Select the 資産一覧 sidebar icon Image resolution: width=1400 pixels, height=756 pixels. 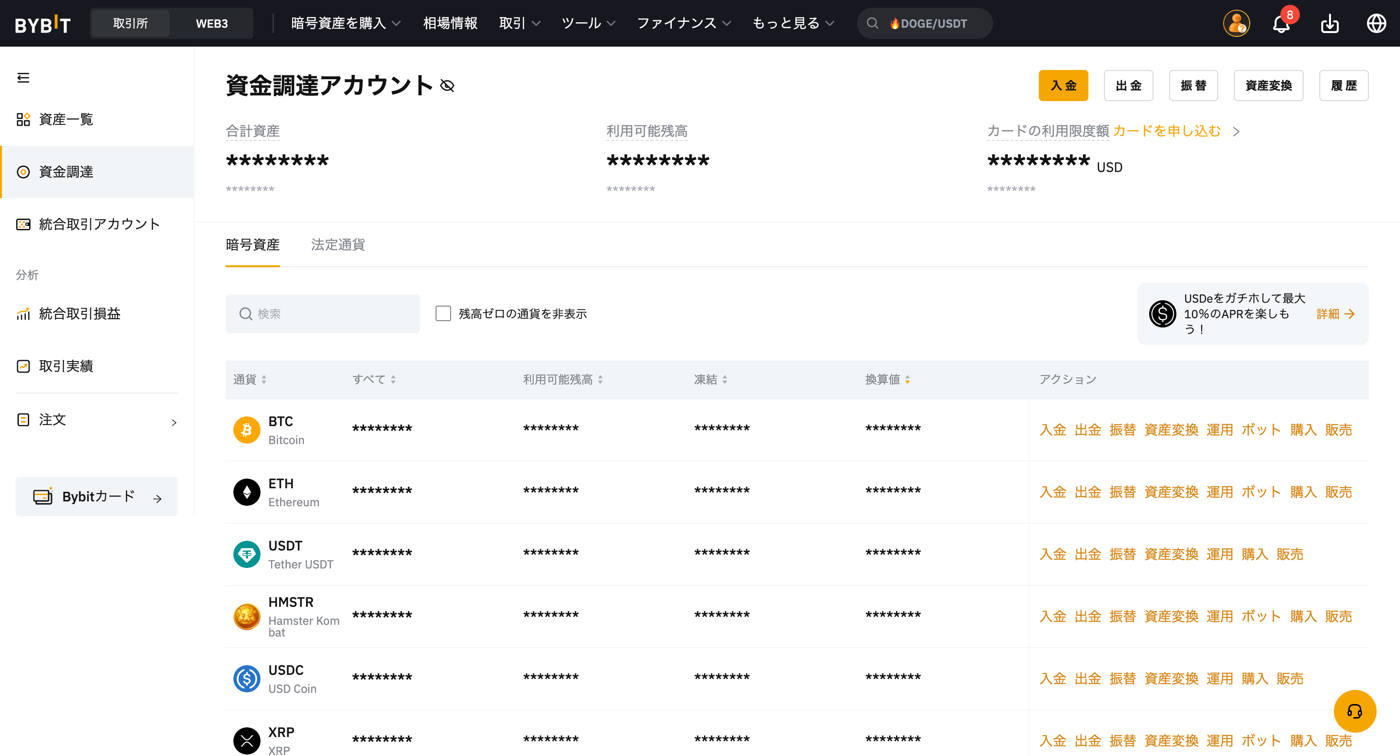click(x=23, y=119)
